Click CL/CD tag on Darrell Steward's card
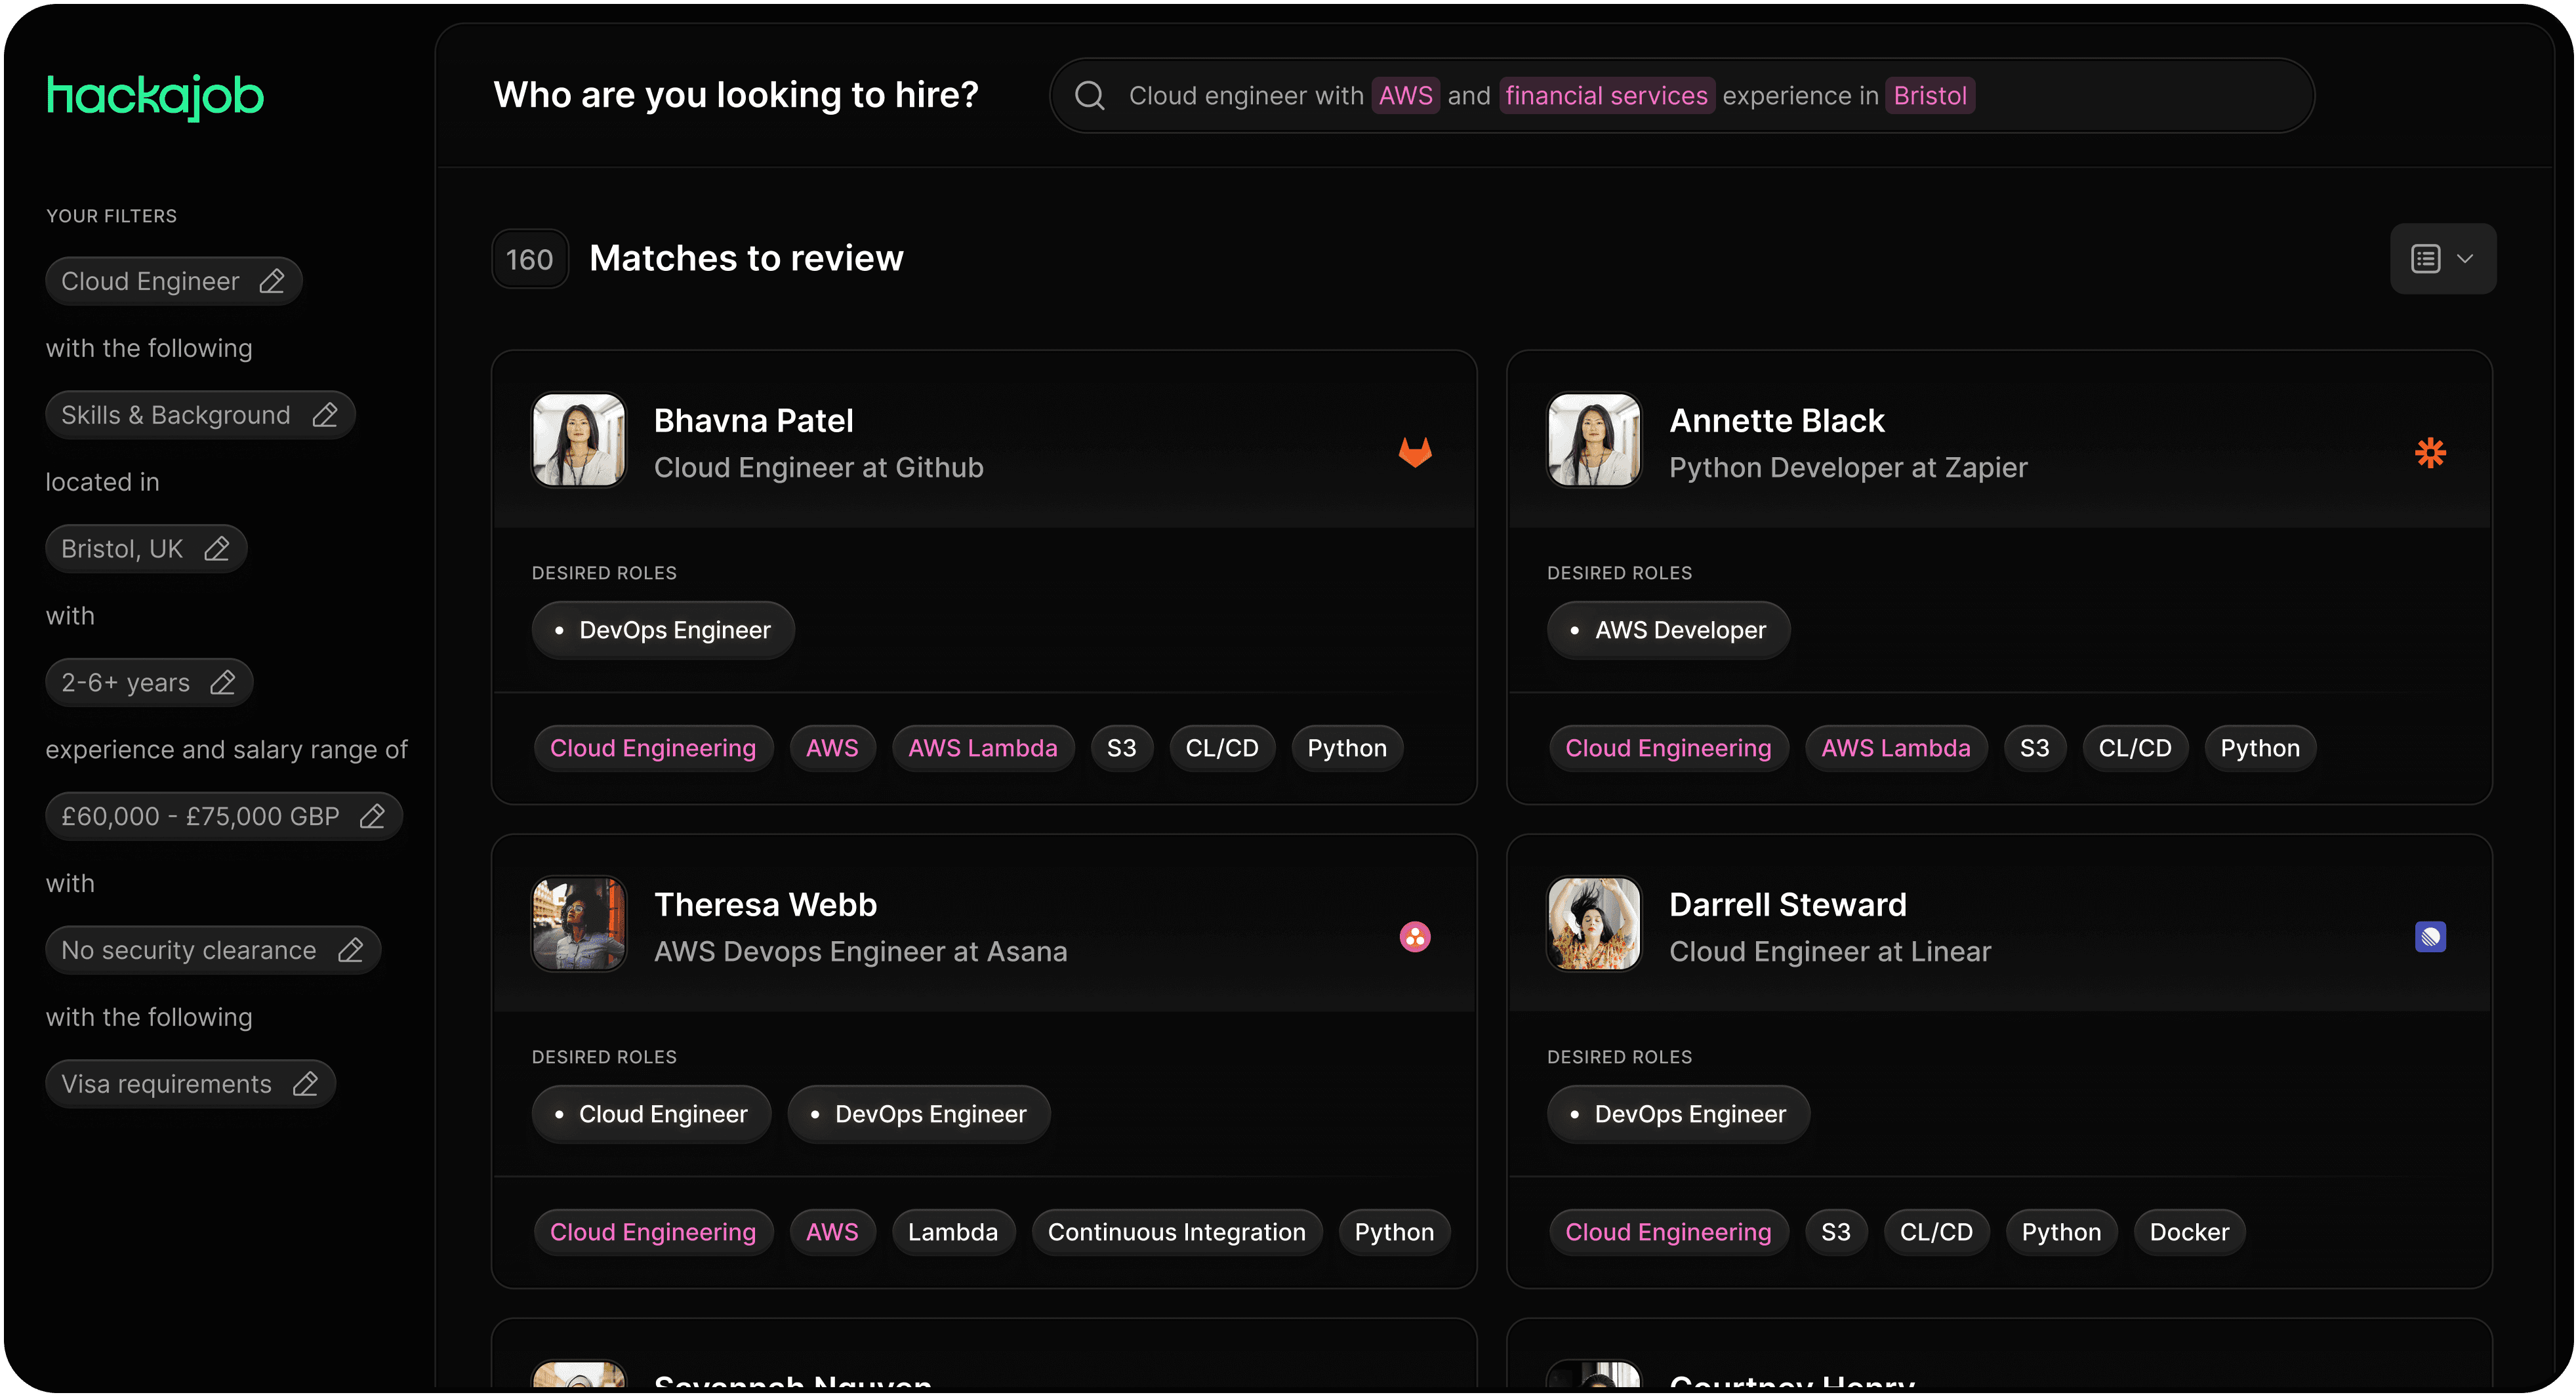 point(1936,1233)
